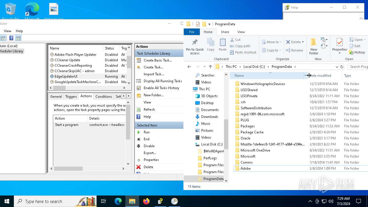
Task: Open Firefox from taskbar
Action: [146, 201]
